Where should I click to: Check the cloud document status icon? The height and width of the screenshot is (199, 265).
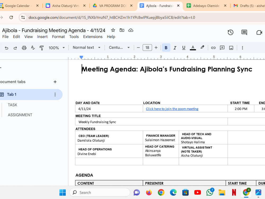pos(131,30)
